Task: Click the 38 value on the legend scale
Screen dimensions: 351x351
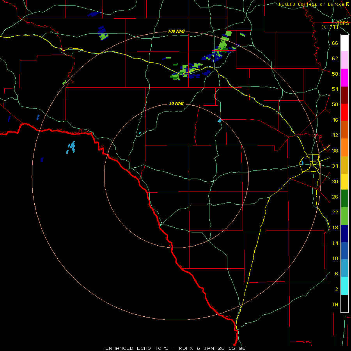Action: tap(335, 151)
